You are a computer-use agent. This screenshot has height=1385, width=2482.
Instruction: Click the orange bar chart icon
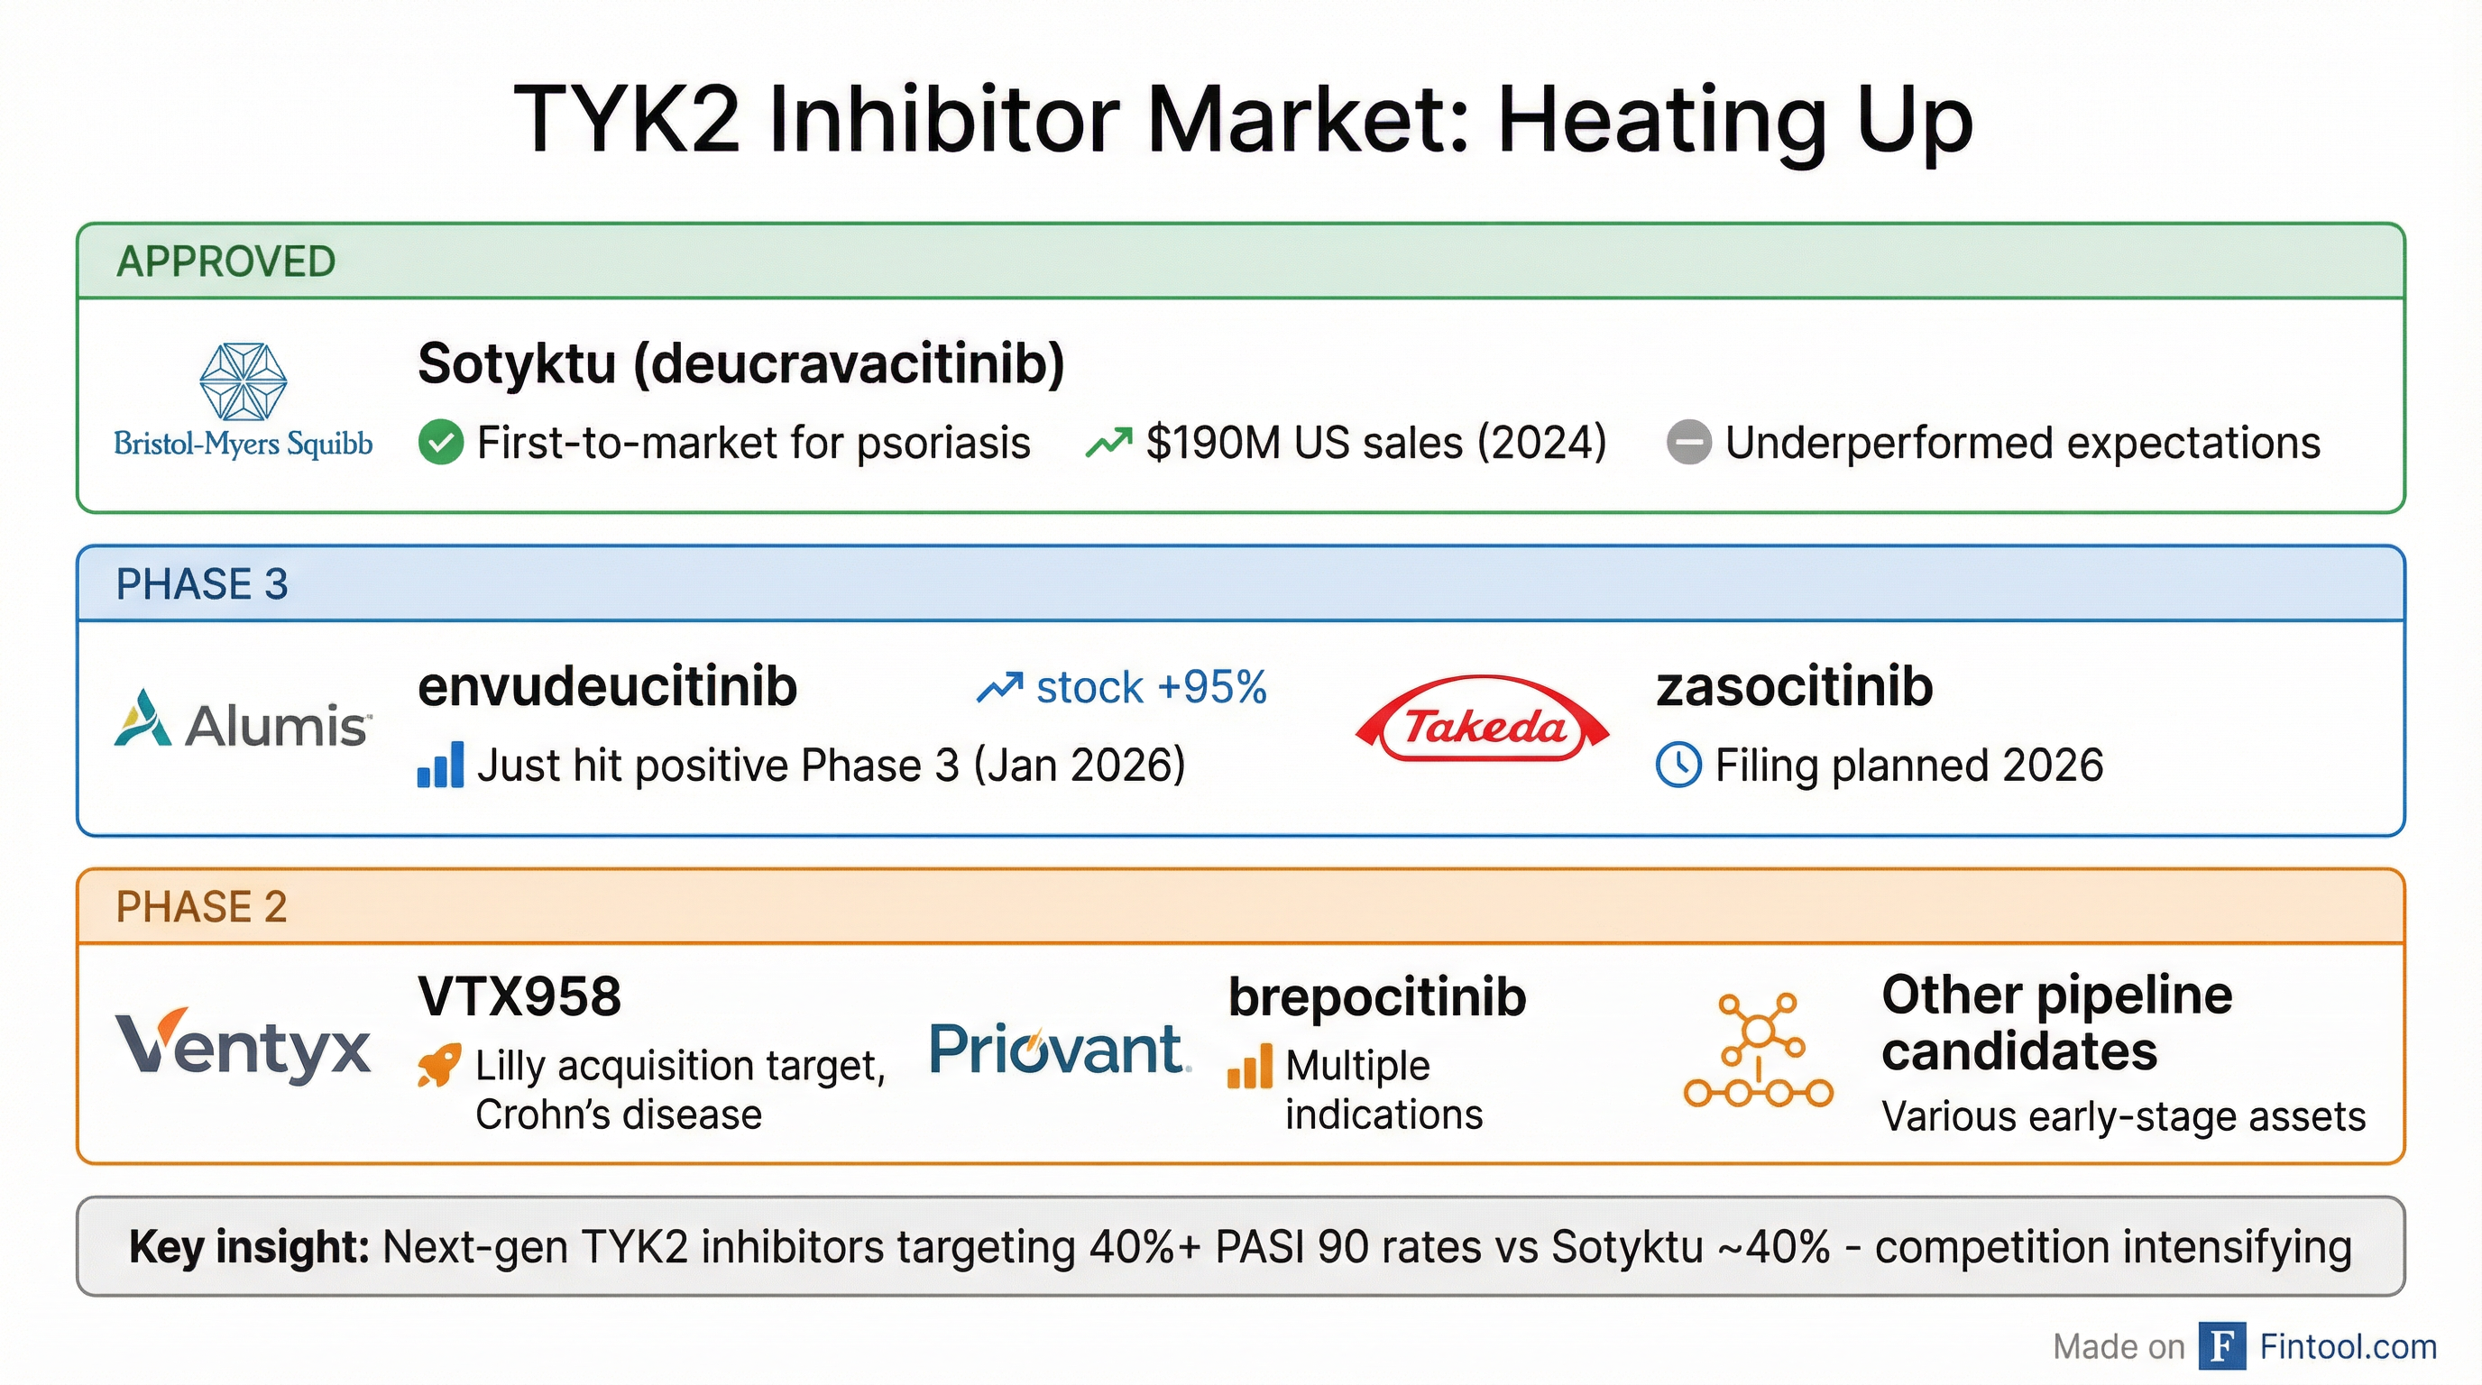point(1250,1068)
